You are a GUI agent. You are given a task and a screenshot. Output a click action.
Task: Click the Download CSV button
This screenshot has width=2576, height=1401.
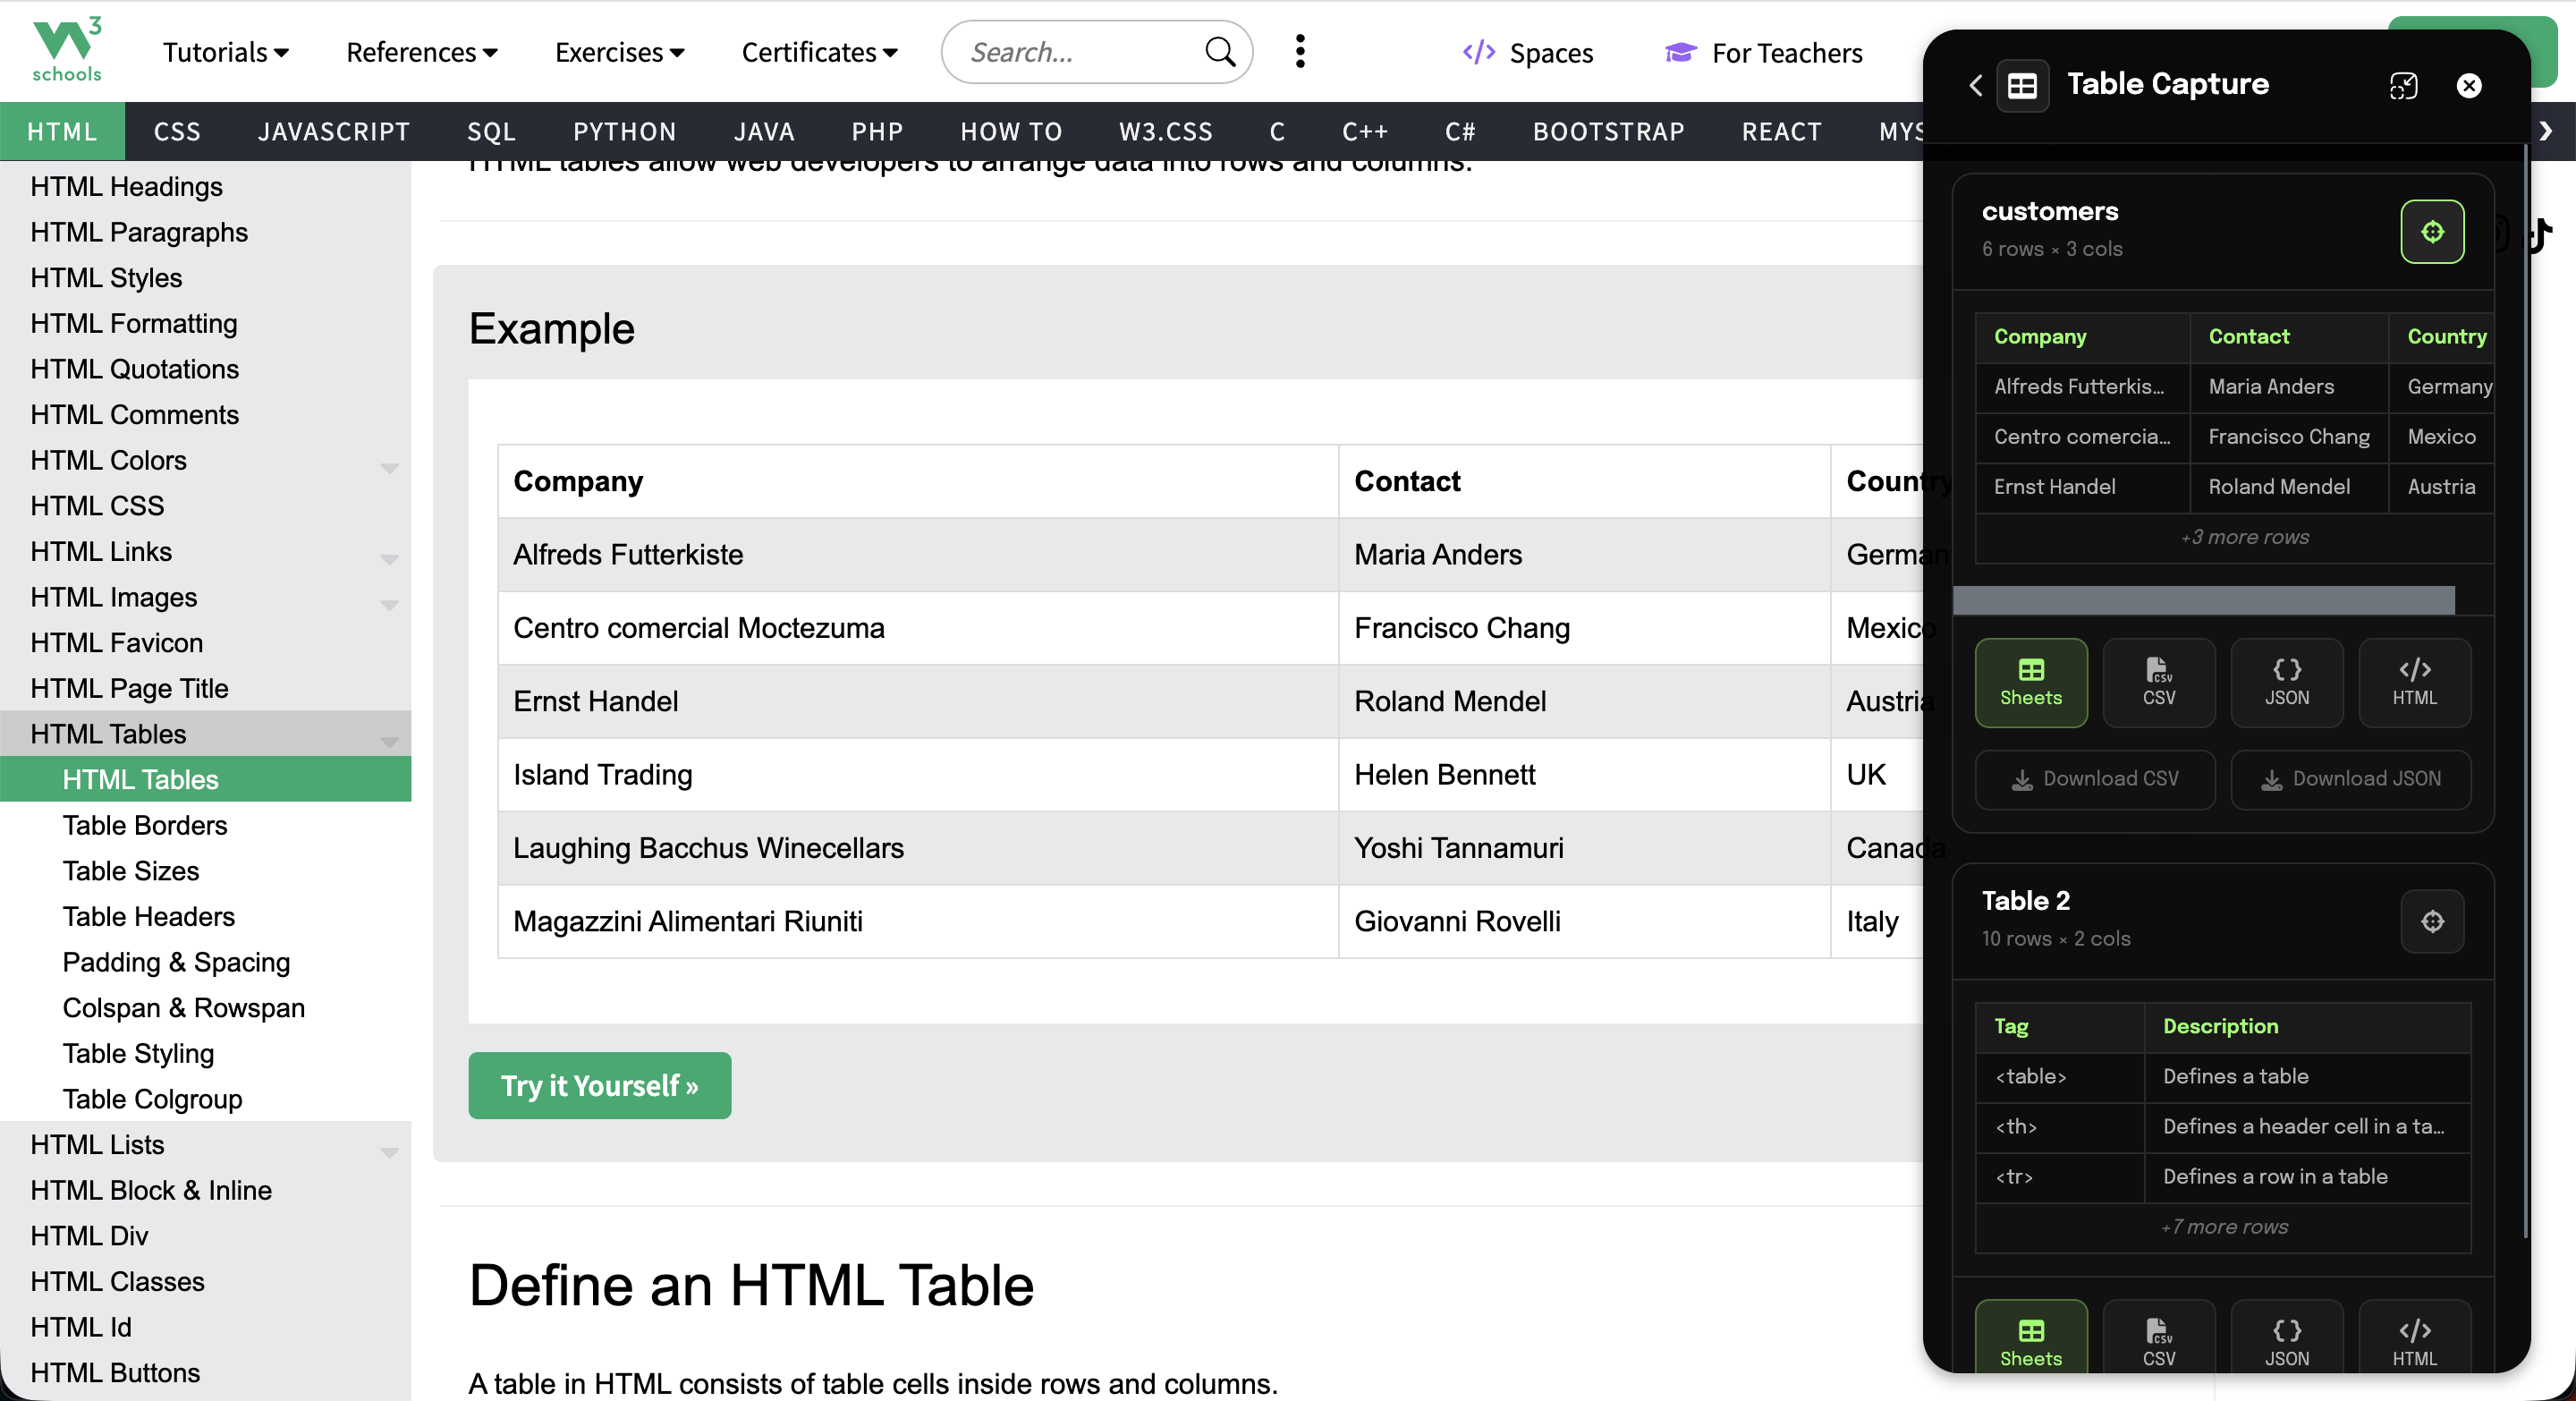tap(2094, 778)
